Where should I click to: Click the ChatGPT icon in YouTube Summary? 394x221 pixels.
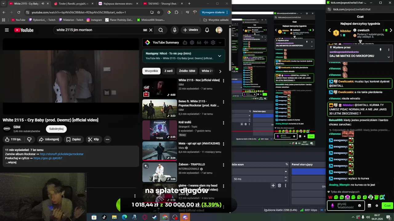pos(192,43)
